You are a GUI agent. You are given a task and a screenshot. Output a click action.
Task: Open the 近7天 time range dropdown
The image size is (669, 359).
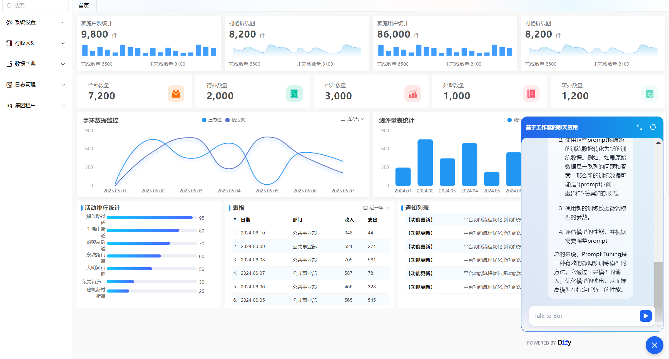pos(353,119)
